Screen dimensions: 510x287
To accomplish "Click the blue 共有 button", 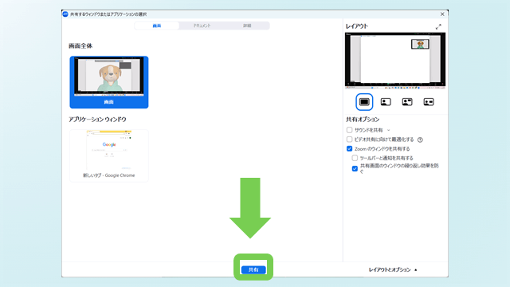I will pyautogui.click(x=253, y=269).
